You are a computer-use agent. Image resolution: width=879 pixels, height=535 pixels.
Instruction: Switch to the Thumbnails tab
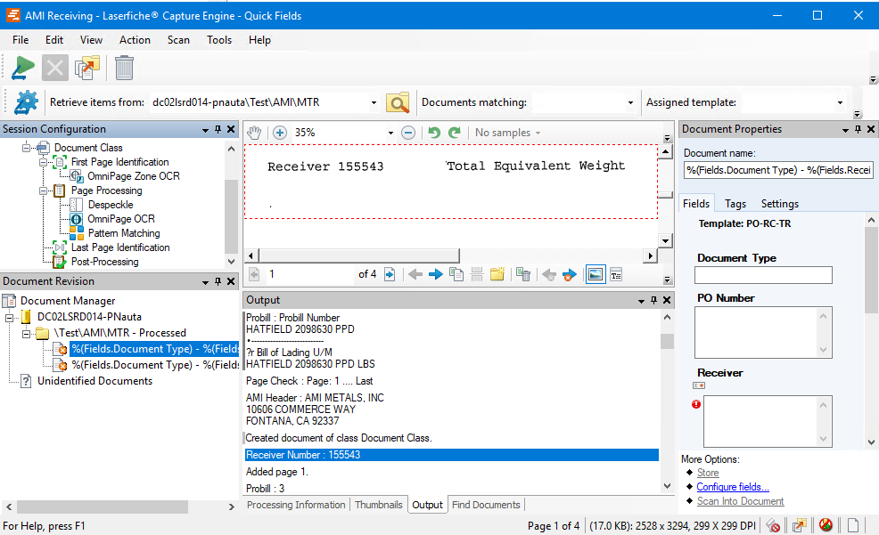(378, 505)
